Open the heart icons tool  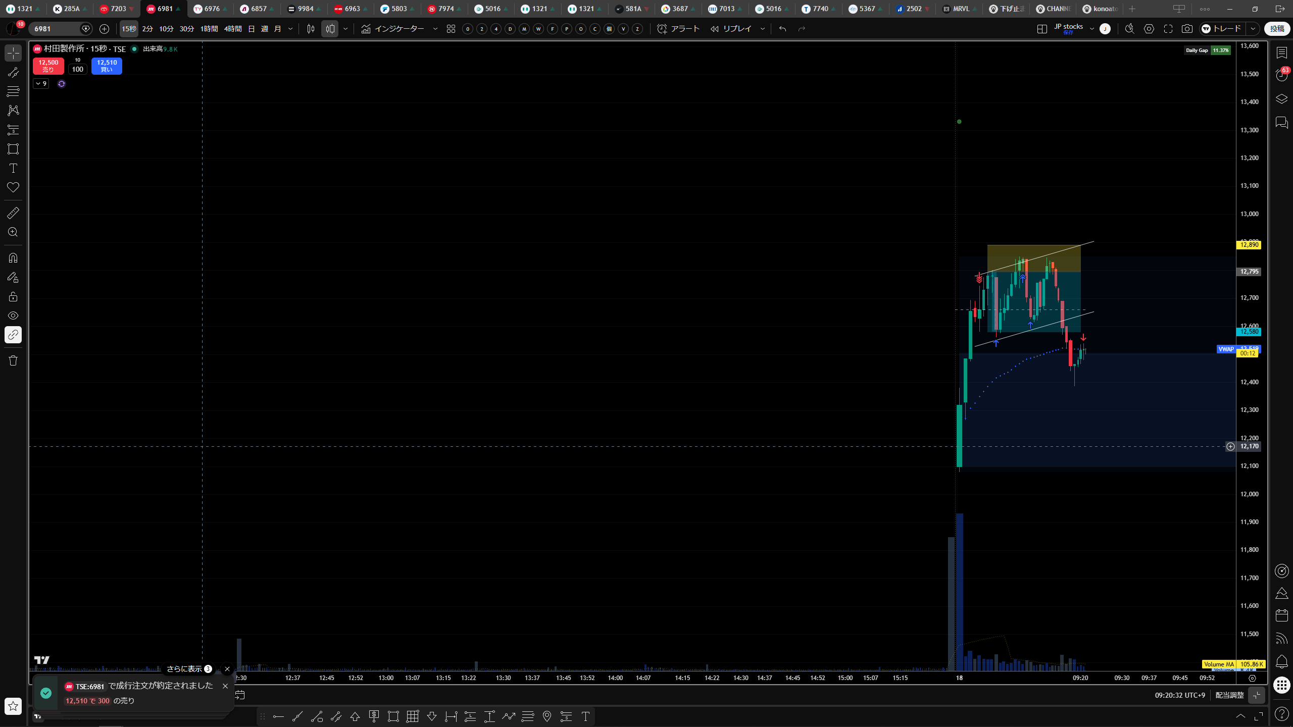tap(13, 187)
